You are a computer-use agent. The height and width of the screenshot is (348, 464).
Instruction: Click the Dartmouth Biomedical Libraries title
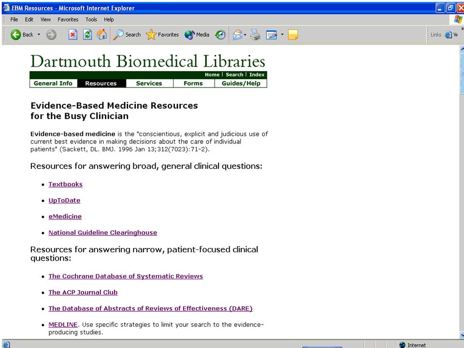pyautogui.click(x=148, y=61)
